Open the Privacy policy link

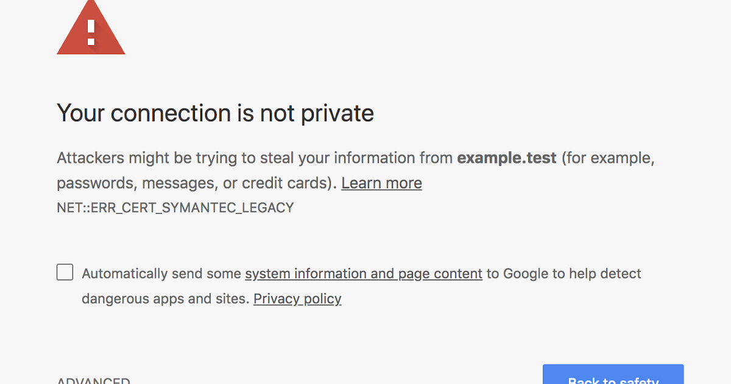point(297,299)
